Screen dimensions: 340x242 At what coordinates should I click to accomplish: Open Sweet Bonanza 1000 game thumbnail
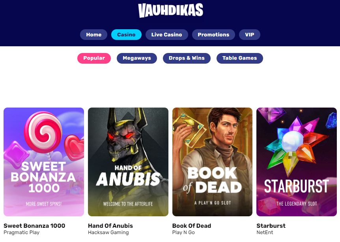pyautogui.click(x=44, y=162)
